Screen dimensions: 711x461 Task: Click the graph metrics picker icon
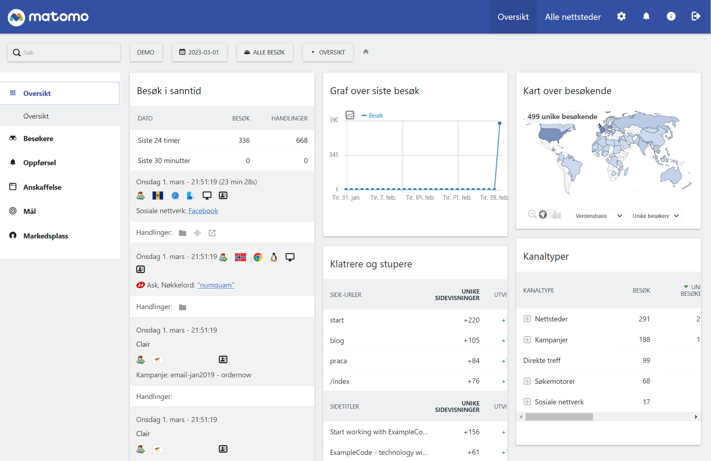click(x=350, y=115)
